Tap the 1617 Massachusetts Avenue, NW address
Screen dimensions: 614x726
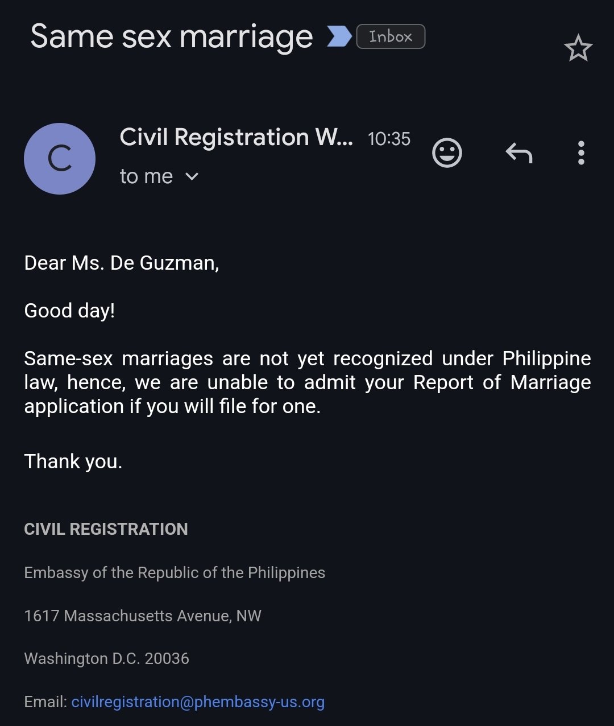click(x=143, y=616)
